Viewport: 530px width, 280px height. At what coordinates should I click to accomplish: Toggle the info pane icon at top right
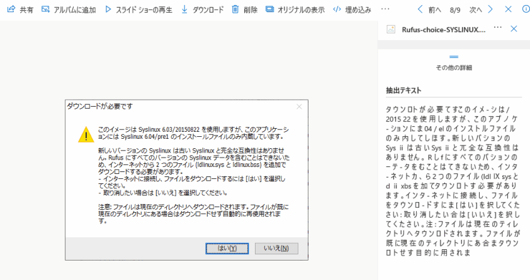point(526,9)
